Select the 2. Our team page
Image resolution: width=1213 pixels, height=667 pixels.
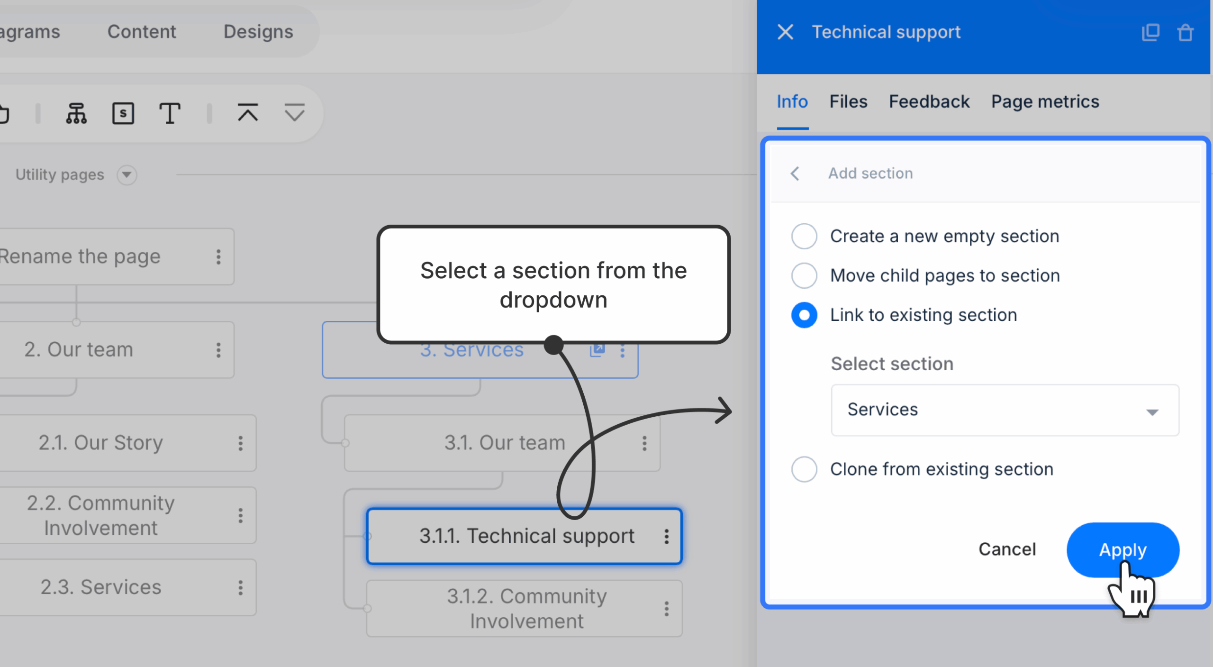[x=117, y=350]
